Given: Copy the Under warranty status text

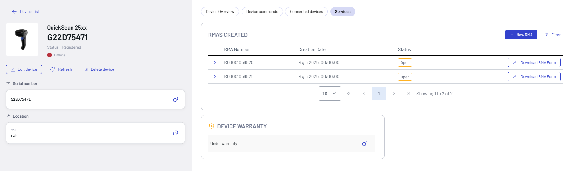Looking at the screenshot, I should point(364,143).
